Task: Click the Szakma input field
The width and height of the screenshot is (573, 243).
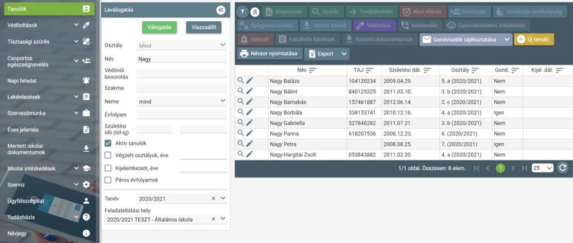Action: point(182,88)
